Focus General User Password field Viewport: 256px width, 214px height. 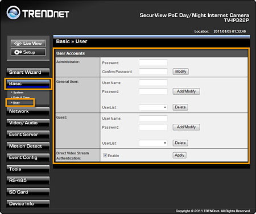tap(153, 91)
